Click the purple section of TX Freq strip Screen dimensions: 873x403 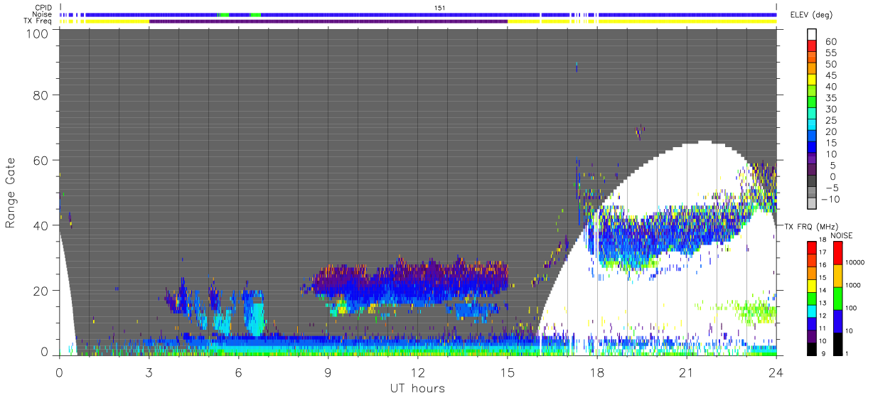coord(328,21)
